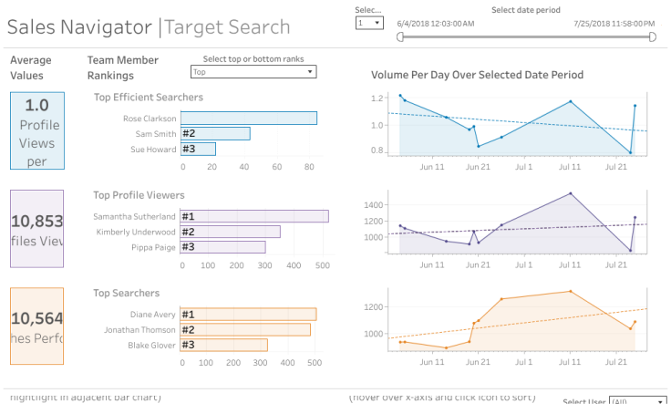The height and width of the screenshot is (414, 671).
Task: Click the date slider's right end handle
Action: coord(652,37)
